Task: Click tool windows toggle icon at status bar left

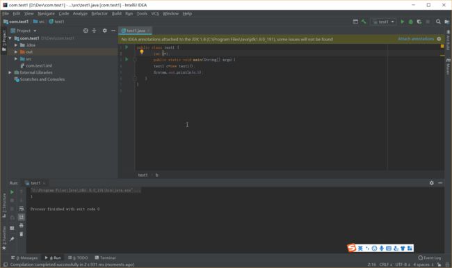Action: click(5, 265)
